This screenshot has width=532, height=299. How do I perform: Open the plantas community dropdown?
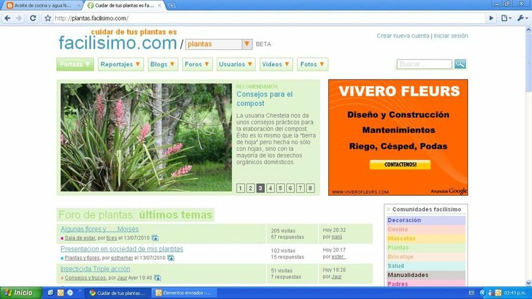(246, 44)
